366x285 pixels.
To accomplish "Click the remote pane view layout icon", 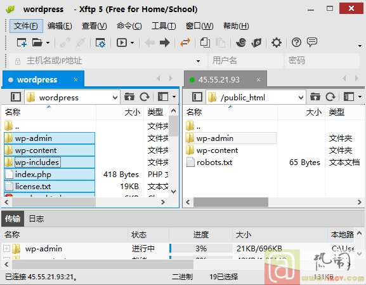I will tap(349, 96).
